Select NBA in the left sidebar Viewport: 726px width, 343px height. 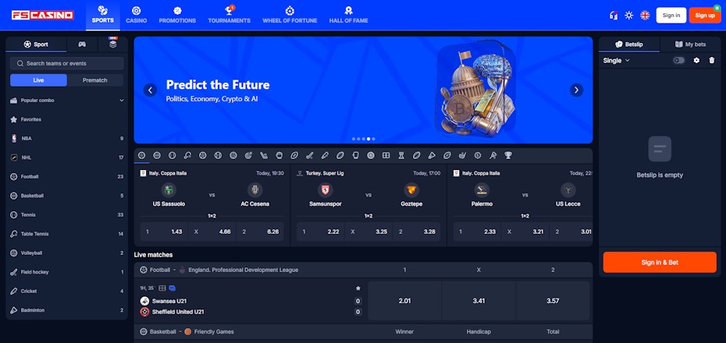click(x=67, y=138)
